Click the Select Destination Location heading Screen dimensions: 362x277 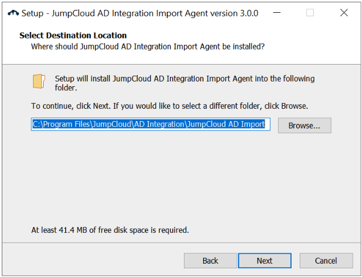[x=73, y=35]
